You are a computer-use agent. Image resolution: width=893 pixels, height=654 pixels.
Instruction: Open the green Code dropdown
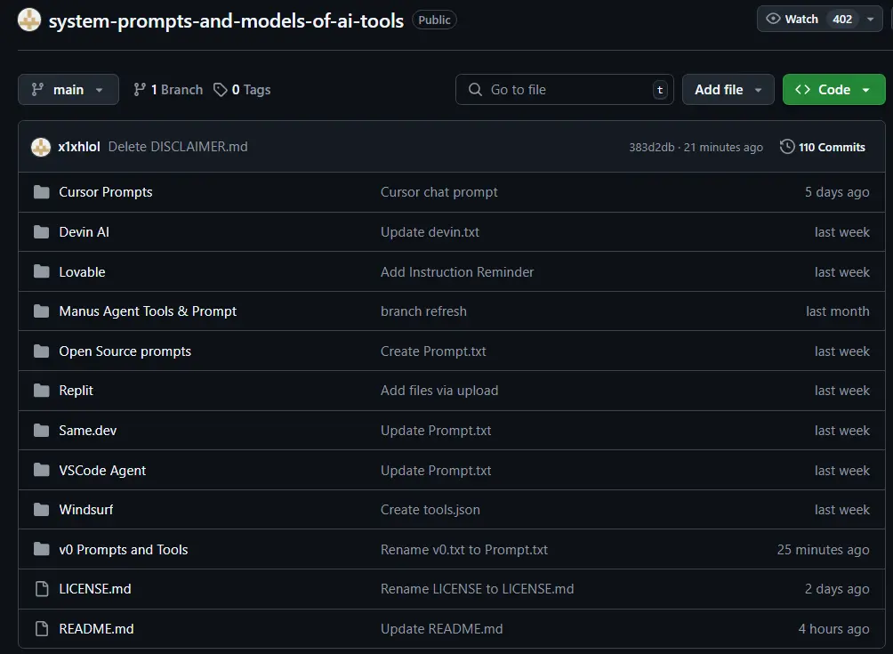pyautogui.click(x=833, y=90)
